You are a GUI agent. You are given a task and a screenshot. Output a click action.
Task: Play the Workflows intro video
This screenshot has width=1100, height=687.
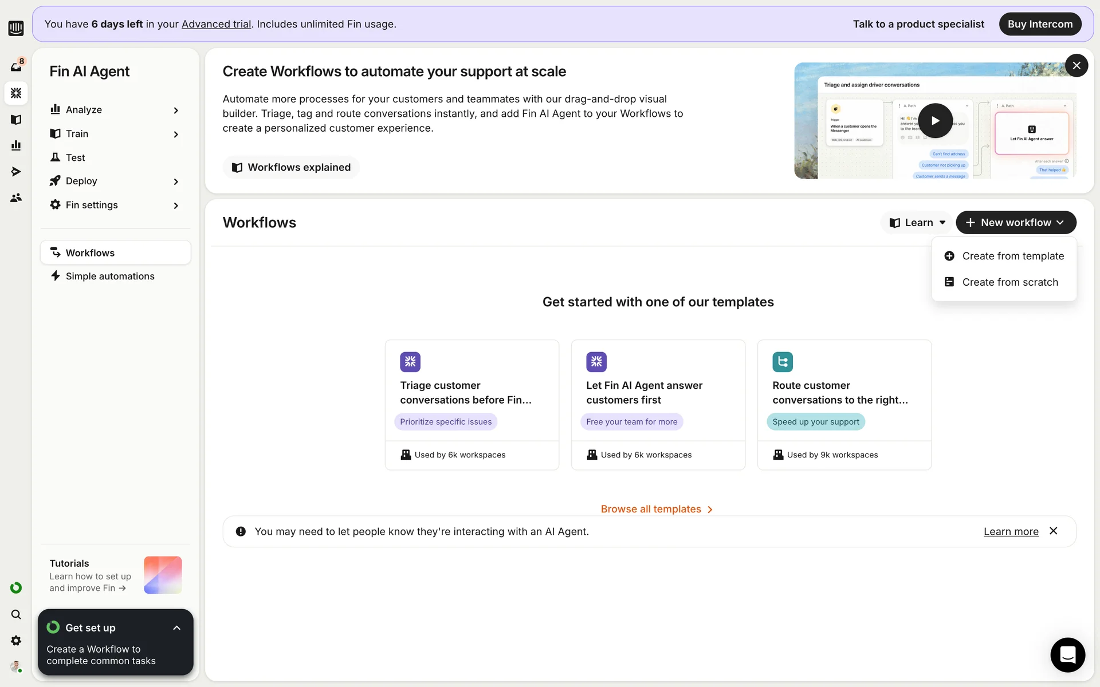pyautogui.click(x=935, y=121)
